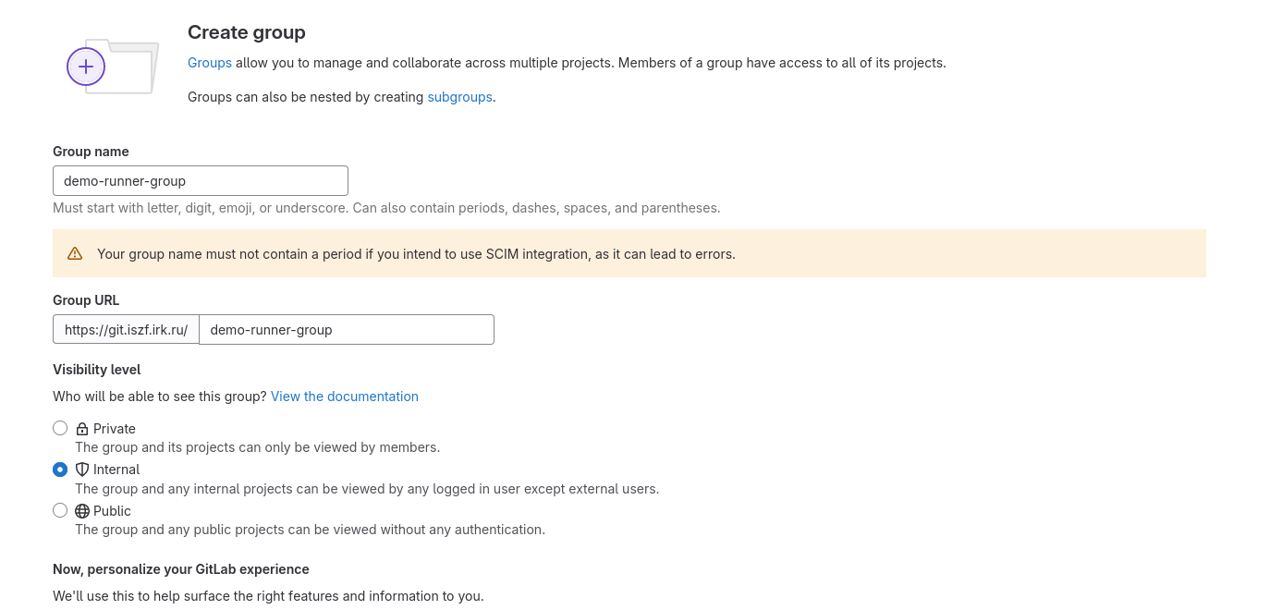The width and height of the screenshot is (1282, 610).
Task: Click the Create group heading
Action: click(x=247, y=32)
